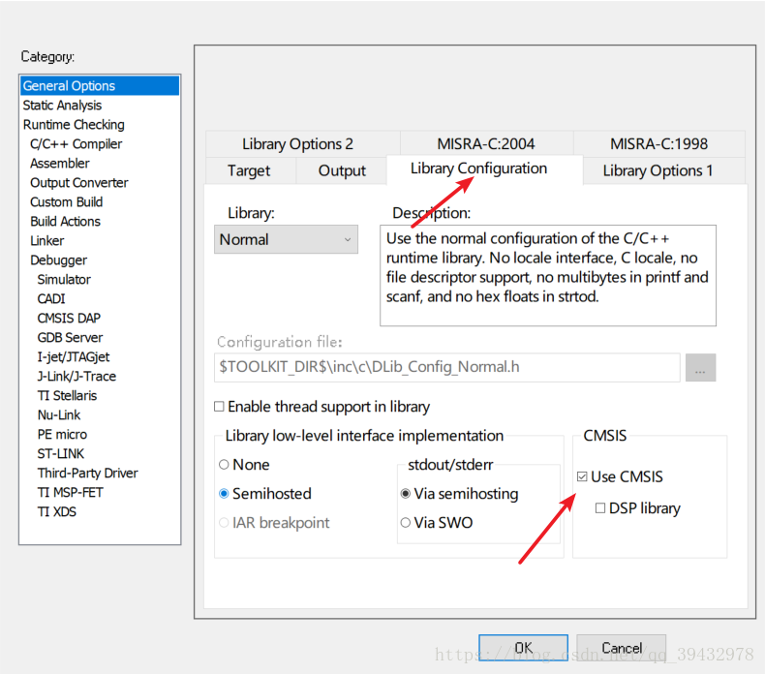The width and height of the screenshot is (765, 674).
Task: Switch to MISRA-C:1998 tab
Action: [x=658, y=144]
